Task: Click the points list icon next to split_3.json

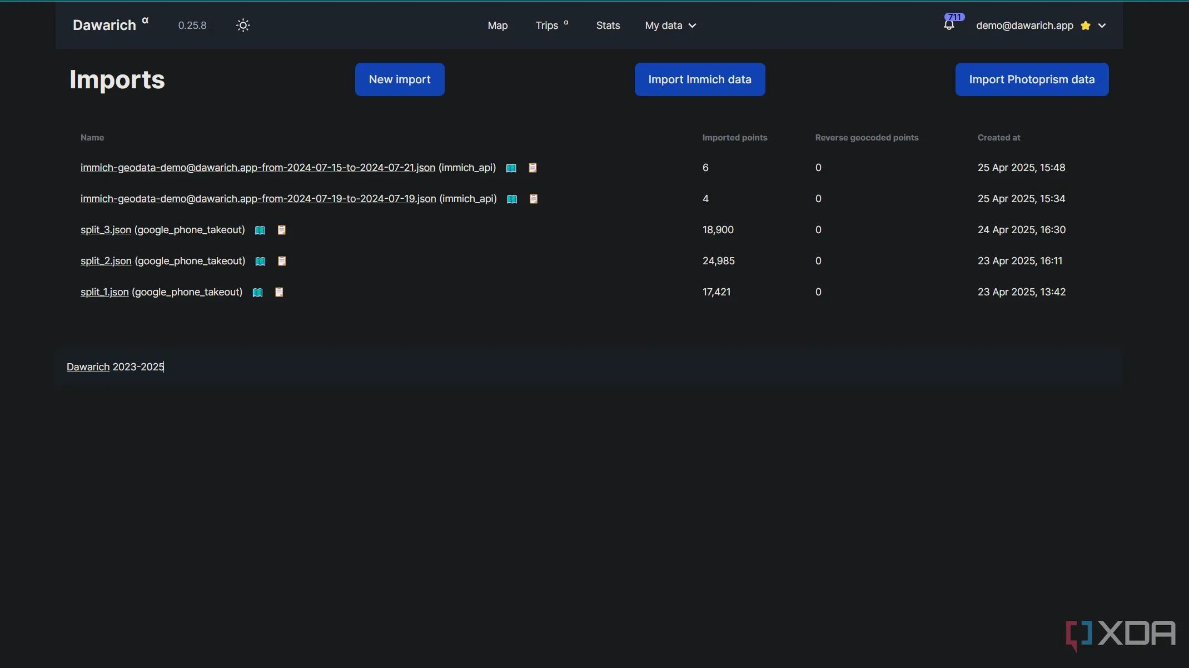Action: [282, 230]
